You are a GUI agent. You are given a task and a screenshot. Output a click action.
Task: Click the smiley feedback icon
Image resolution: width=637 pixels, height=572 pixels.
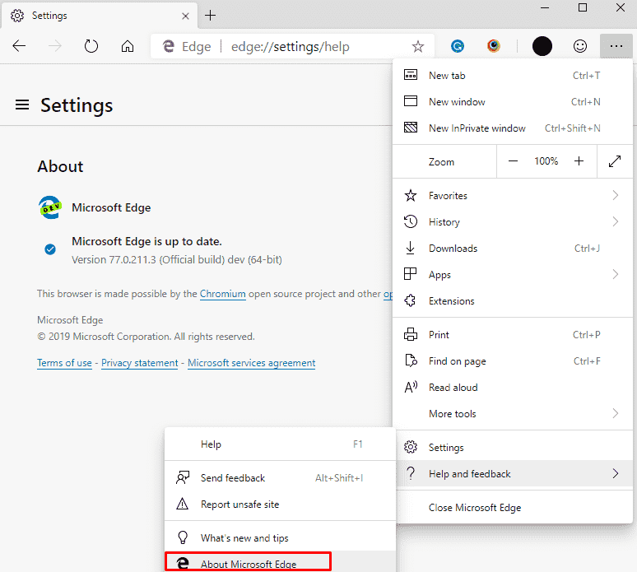(x=579, y=46)
